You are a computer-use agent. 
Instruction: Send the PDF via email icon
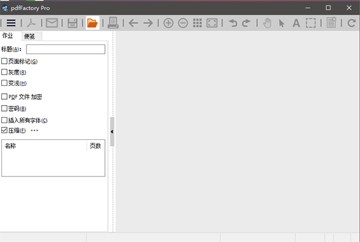(52, 23)
